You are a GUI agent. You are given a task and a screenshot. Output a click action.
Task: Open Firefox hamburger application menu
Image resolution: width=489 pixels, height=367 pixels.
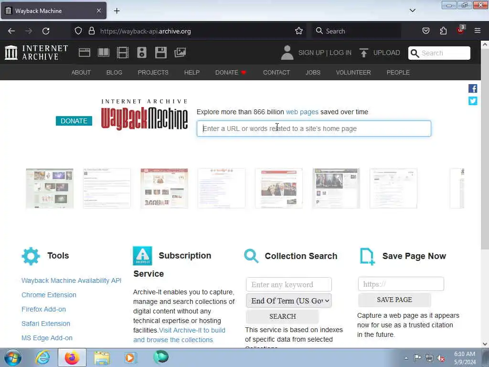(478, 31)
